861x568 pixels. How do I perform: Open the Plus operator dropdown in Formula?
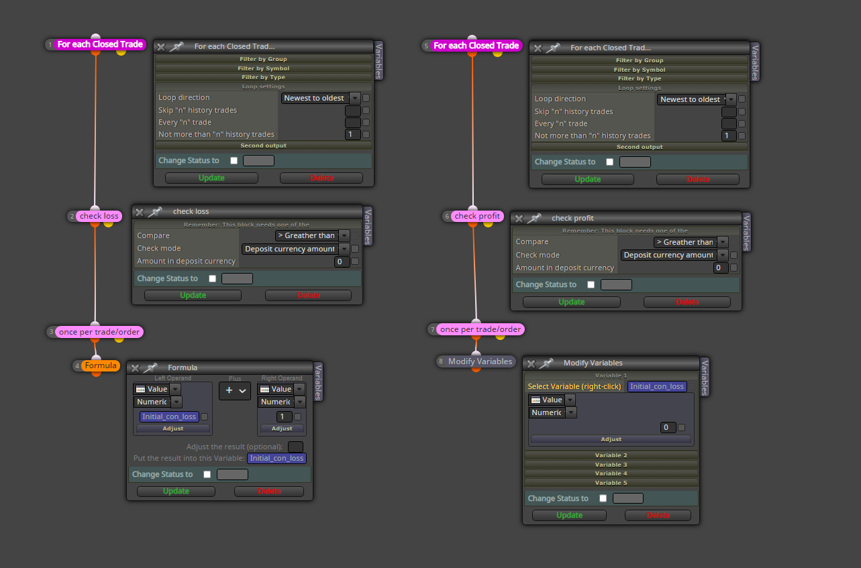pos(234,391)
